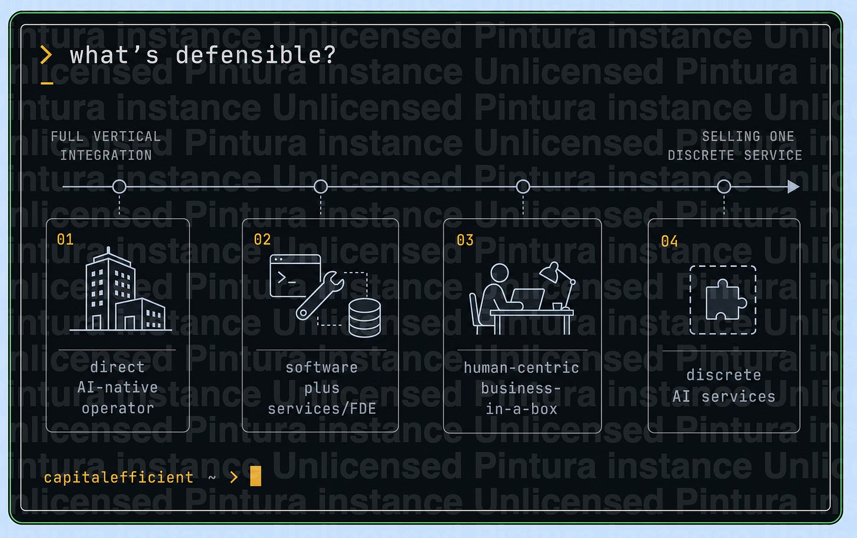Screen dimensions: 857x538
Task: Click the timeline node above card 02
Action: 321,187
